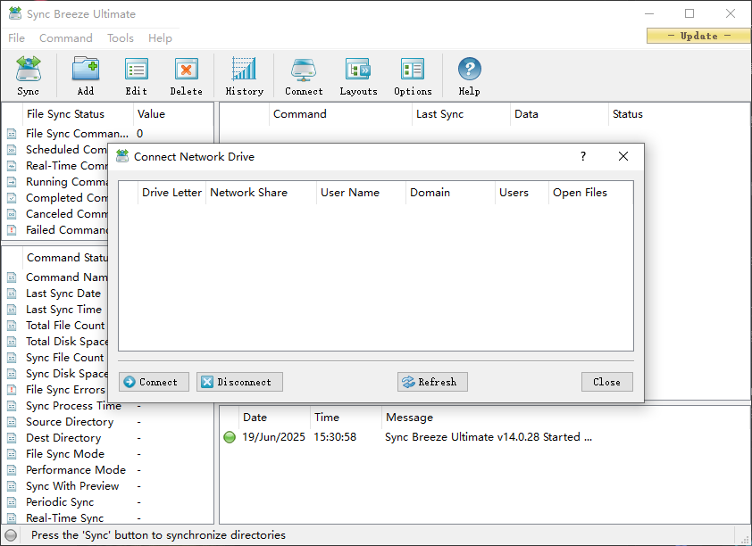
Task: Open the Tools menu
Action: point(121,37)
